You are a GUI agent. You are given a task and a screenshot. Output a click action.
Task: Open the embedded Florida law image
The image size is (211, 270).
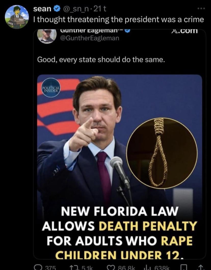click(120, 166)
